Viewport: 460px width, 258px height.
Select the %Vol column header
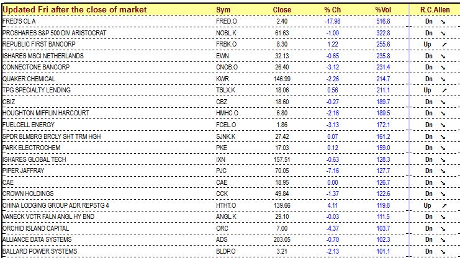[x=383, y=10]
